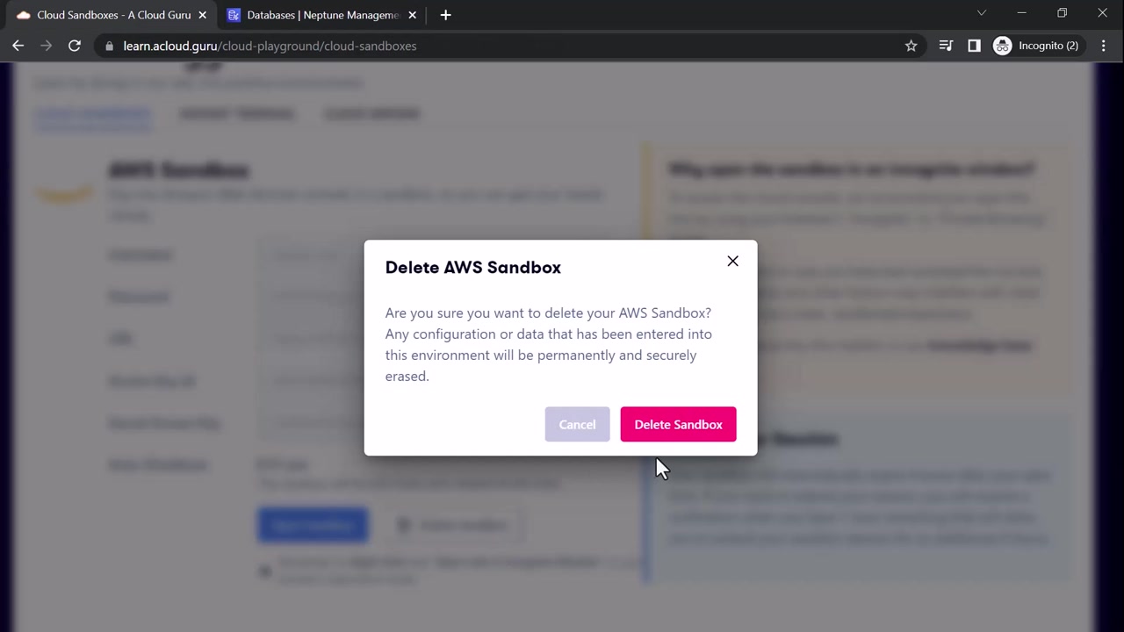Close the Cloud Sandboxes tab
The height and width of the screenshot is (632, 1124).
pyautogui.click(x=202, y=15)
